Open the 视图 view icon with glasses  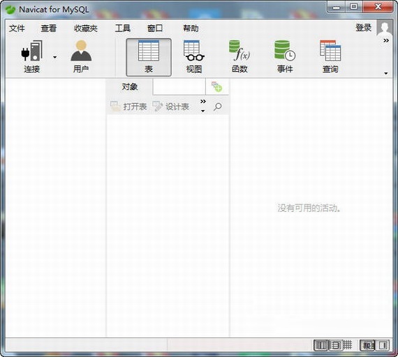coord(194,51)
